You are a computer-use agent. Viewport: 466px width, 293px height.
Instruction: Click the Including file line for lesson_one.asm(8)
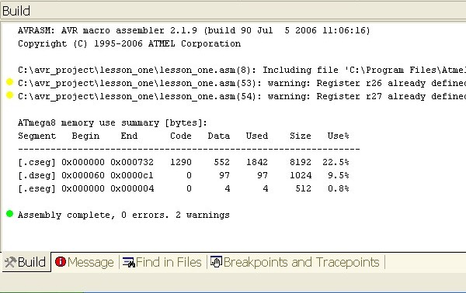click(x=242, y=71)
